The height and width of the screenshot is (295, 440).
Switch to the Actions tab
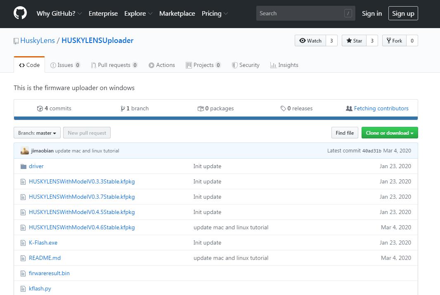point(162,65)
